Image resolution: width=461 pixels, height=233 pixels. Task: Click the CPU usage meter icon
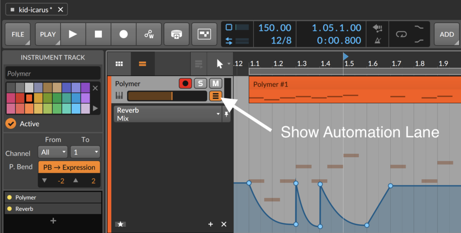229,27
